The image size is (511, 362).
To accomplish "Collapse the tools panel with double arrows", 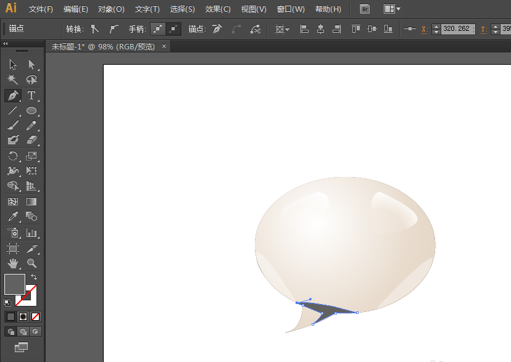I will (5, 43).
